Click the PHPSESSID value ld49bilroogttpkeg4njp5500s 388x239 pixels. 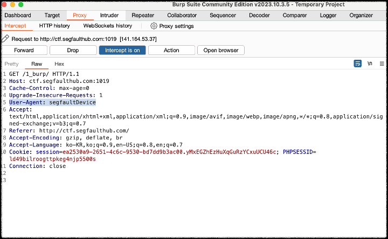[x=52, y=159]
